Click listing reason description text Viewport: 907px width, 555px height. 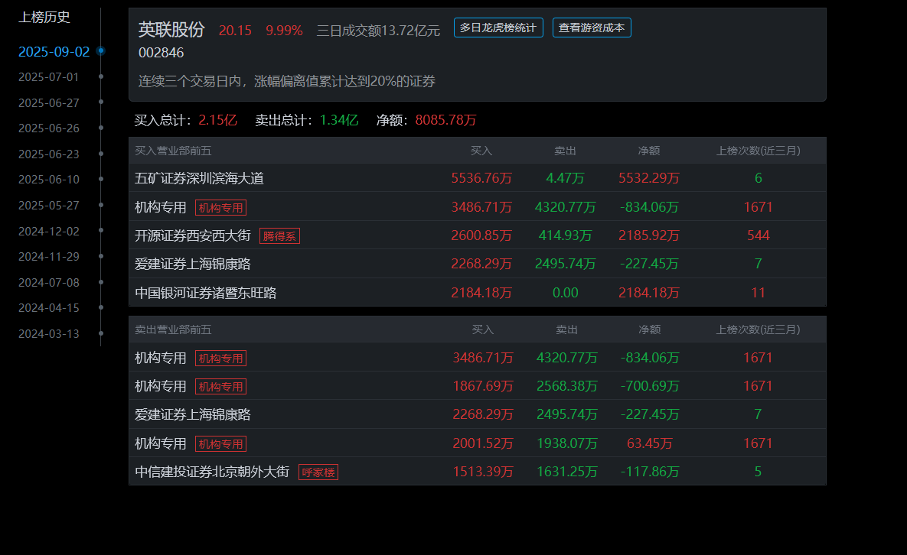tap(287, 82)
